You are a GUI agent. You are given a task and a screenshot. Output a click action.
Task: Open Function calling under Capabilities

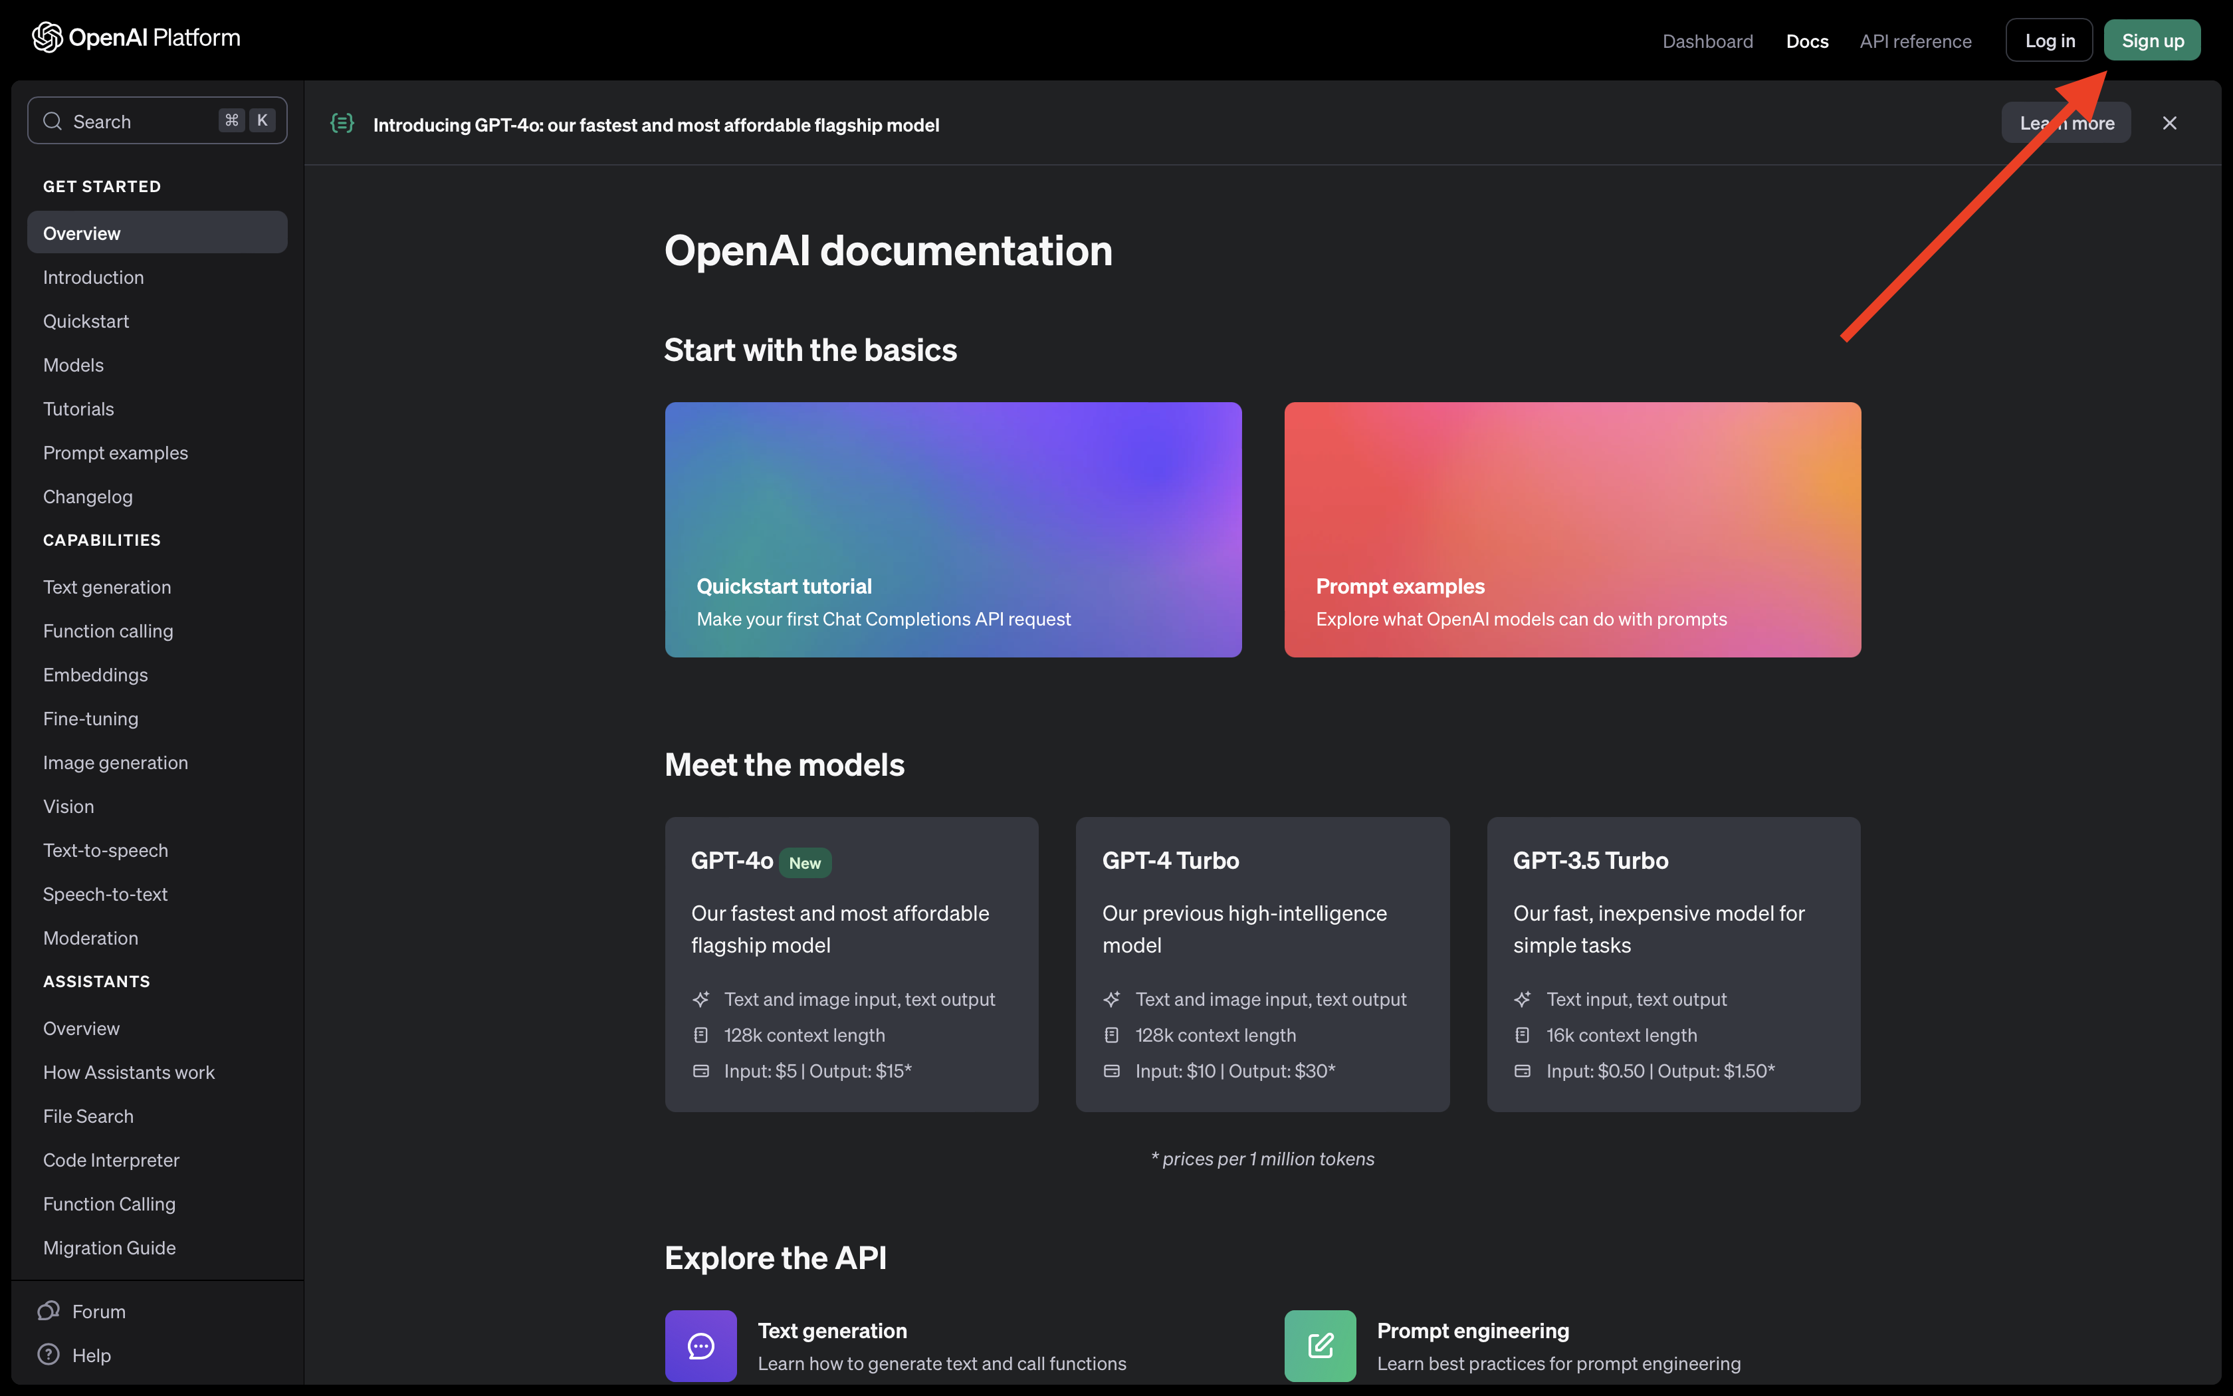(157, 631)
